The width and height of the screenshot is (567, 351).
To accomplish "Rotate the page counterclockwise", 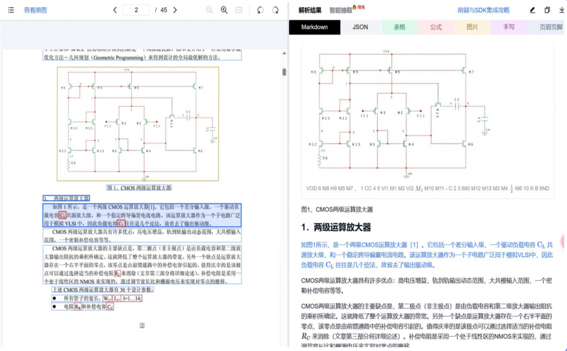I will 260,10.
